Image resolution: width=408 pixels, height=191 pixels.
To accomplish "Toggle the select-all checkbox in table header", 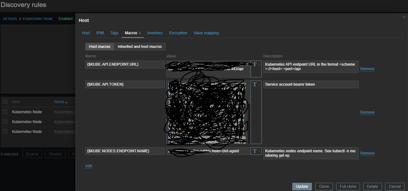I will pos(5,102).
